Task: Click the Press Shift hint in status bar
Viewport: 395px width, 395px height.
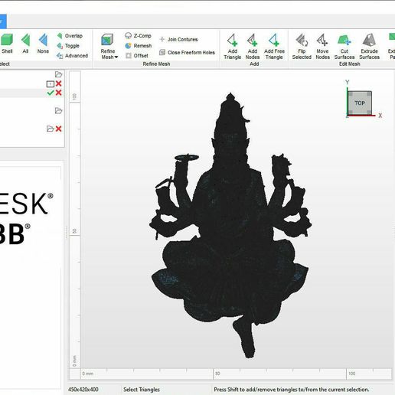Action: coord(292,390)
